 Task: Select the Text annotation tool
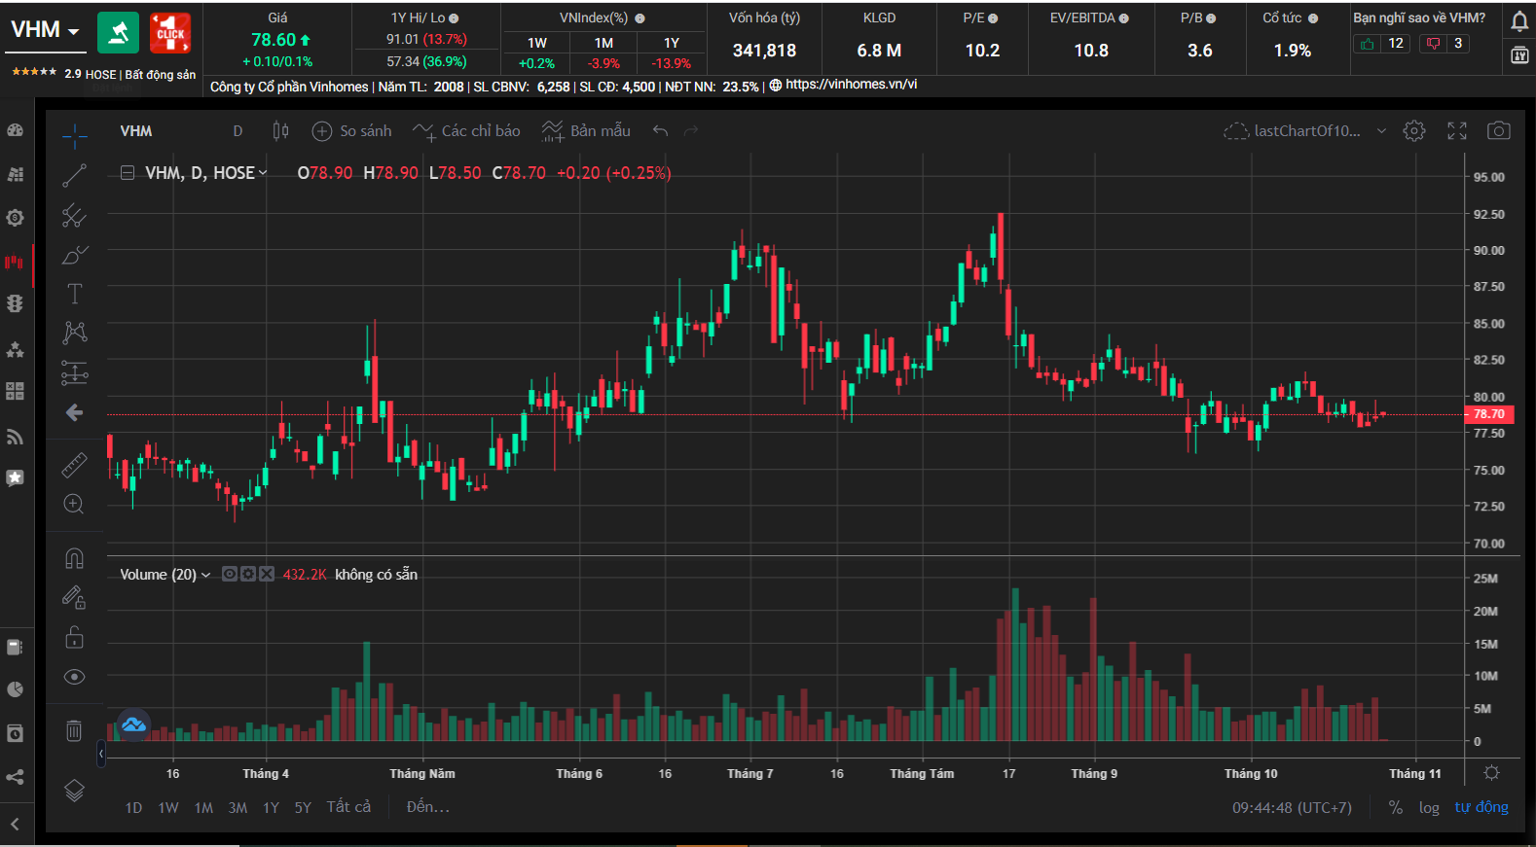coord(74,294)
